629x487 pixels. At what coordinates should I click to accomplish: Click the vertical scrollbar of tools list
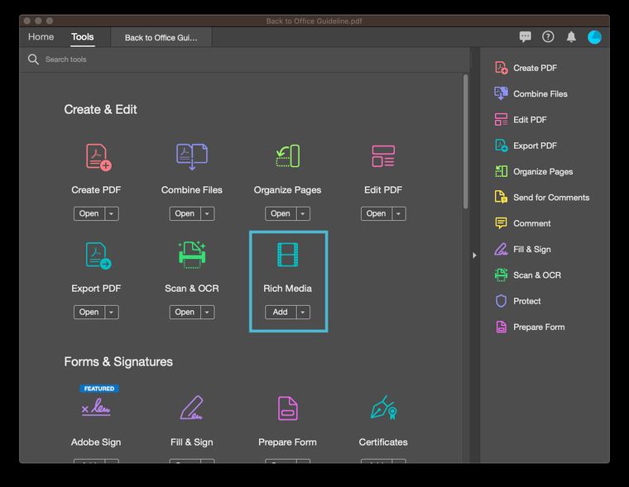point(466,141)
